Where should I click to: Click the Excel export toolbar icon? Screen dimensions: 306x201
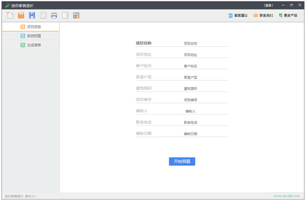[x=43, y=15]
